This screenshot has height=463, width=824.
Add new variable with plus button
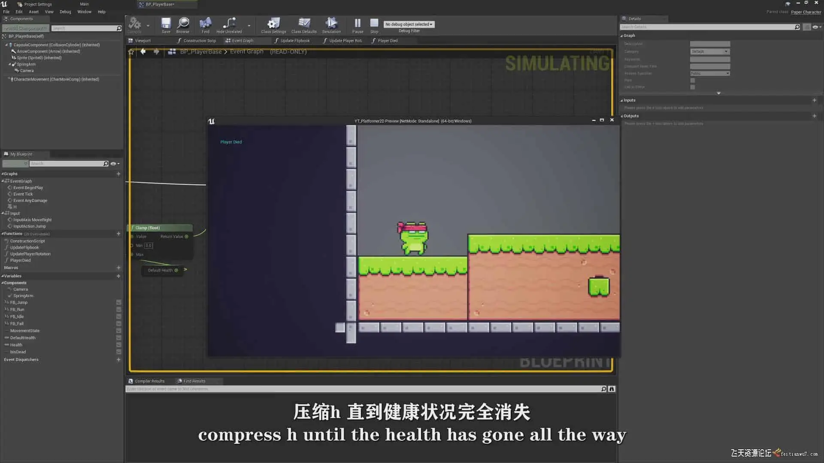(x=118, y=276)
